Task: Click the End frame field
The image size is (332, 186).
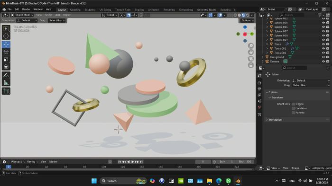Action: click(245, 162)
